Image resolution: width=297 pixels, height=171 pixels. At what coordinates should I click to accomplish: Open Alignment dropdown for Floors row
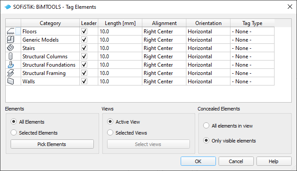pos(164,31)
